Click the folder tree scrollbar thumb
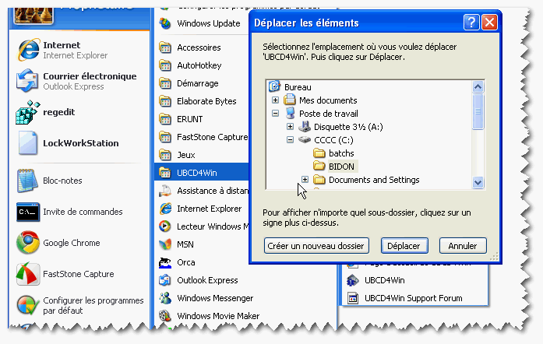Image resolution: width=543 pixels, height=344 pixels. coord(478,111)
